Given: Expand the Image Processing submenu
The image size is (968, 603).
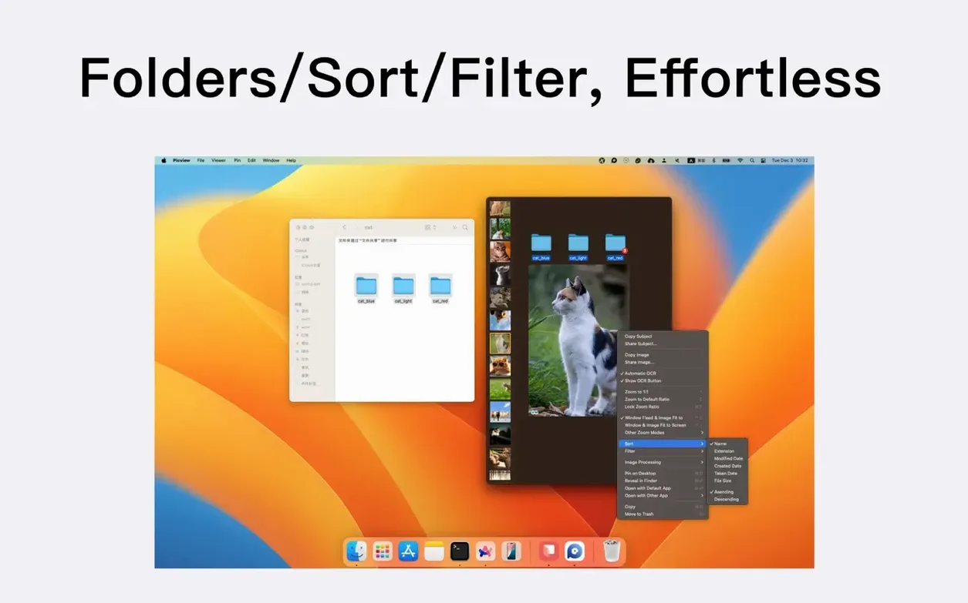Looking at the screenshot, I should point(662,463).
